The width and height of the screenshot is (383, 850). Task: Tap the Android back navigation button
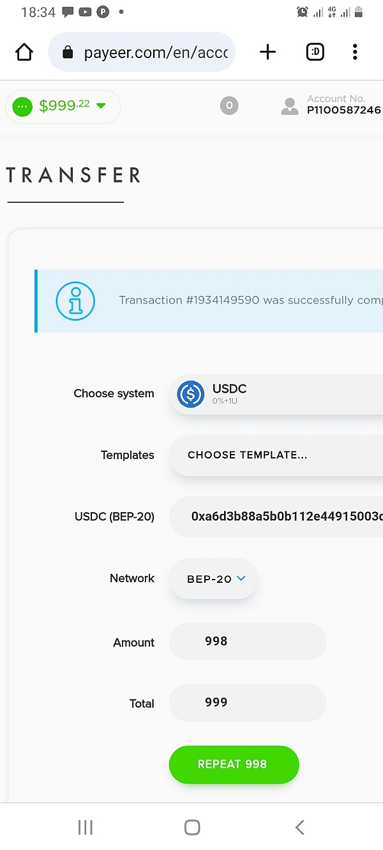click(299, 827)
